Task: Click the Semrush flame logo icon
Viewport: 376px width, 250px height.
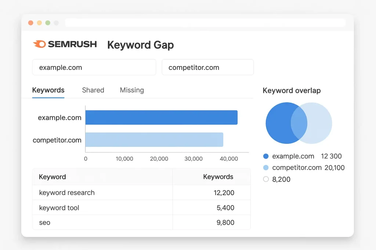Action: [39, 44]
